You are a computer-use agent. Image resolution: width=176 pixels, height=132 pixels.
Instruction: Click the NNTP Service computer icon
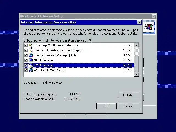point(31,60)
